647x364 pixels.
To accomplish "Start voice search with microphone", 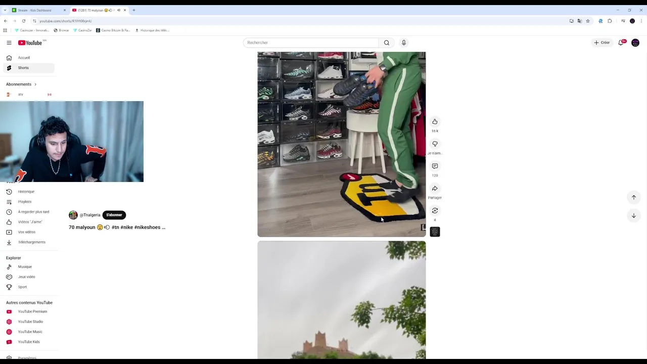I will tap(403, 43).
